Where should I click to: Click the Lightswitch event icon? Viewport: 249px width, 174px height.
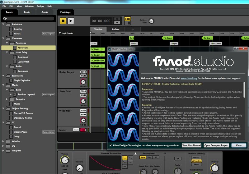[15, 62]
